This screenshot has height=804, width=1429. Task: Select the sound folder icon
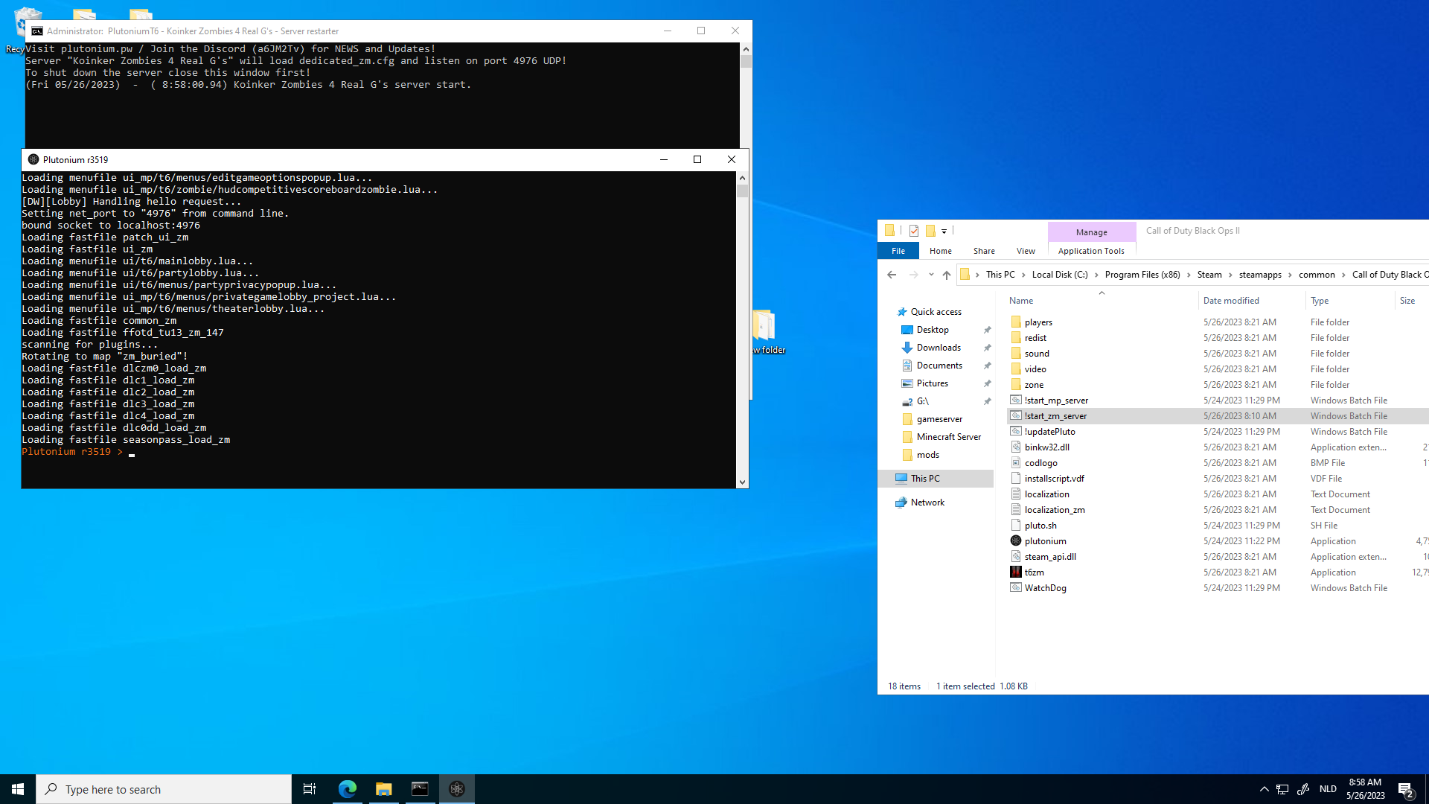[1016, 354]
